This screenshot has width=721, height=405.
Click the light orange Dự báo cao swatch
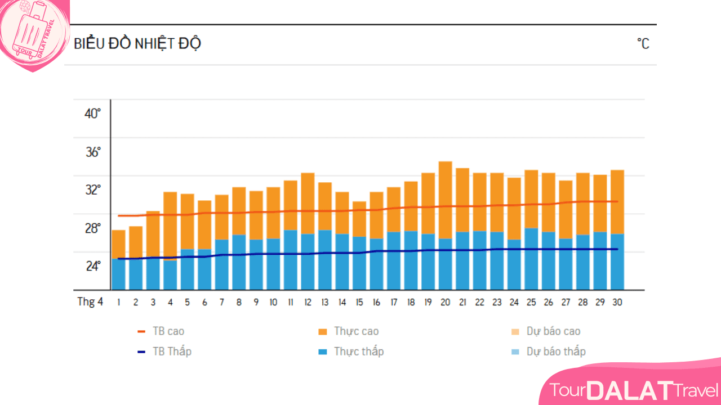[x=515, y=332]
